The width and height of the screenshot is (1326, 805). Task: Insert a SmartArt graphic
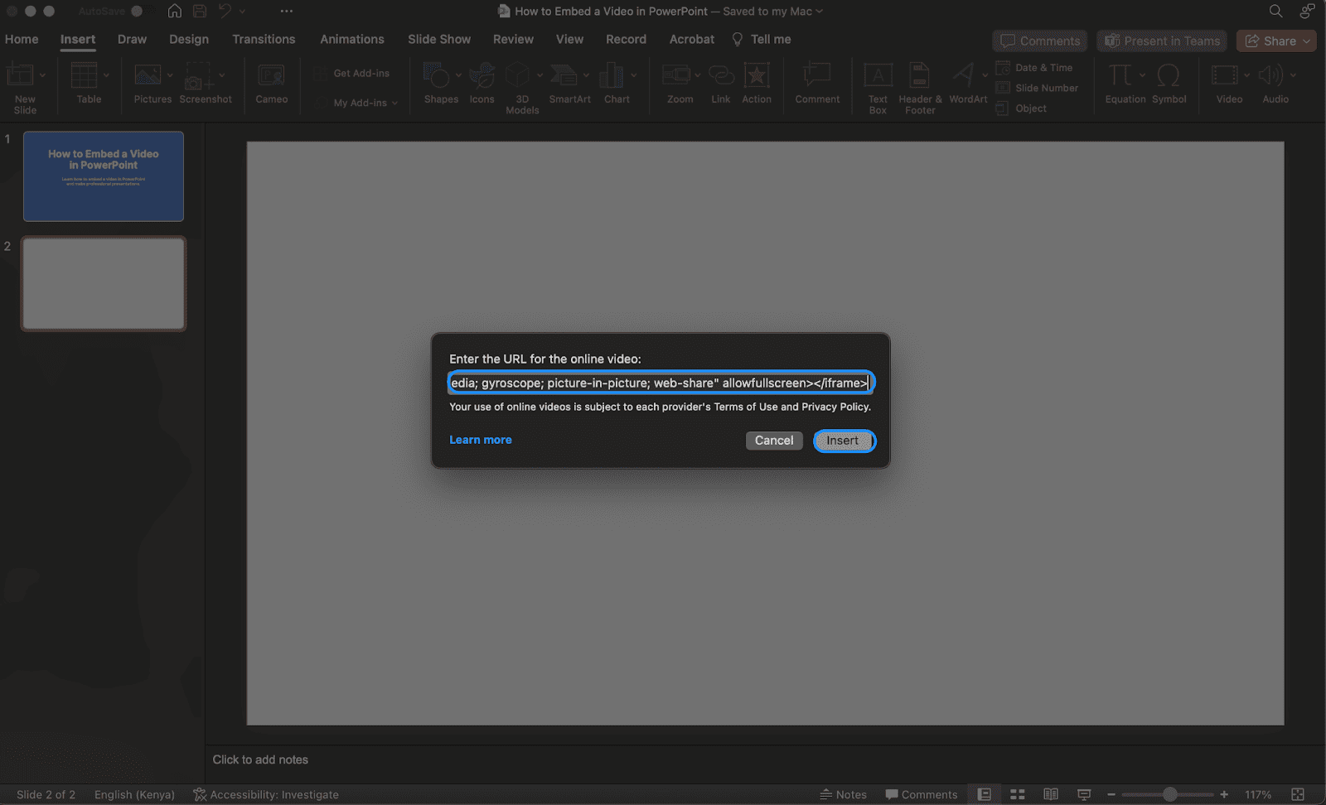pyautogui.click(x=564, y=76)
